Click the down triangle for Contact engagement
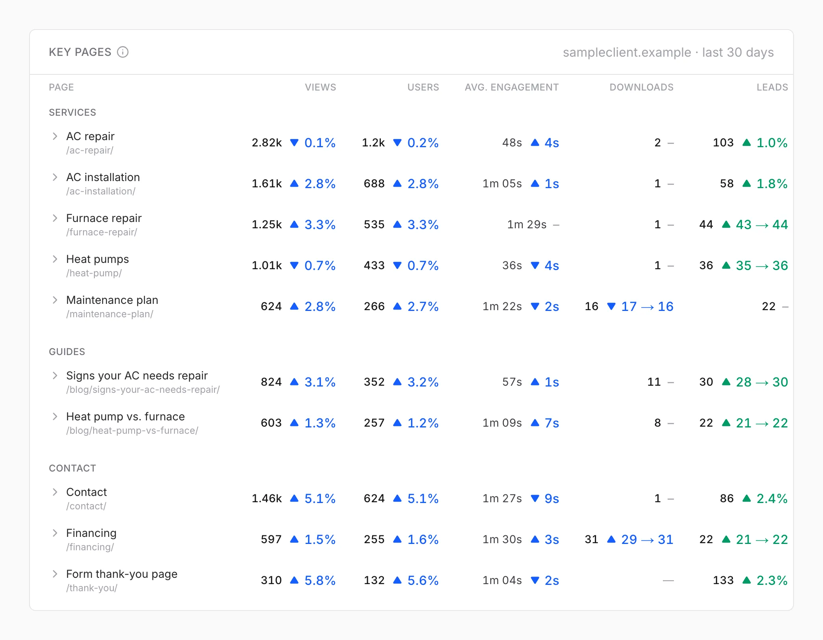 point(535,498)
